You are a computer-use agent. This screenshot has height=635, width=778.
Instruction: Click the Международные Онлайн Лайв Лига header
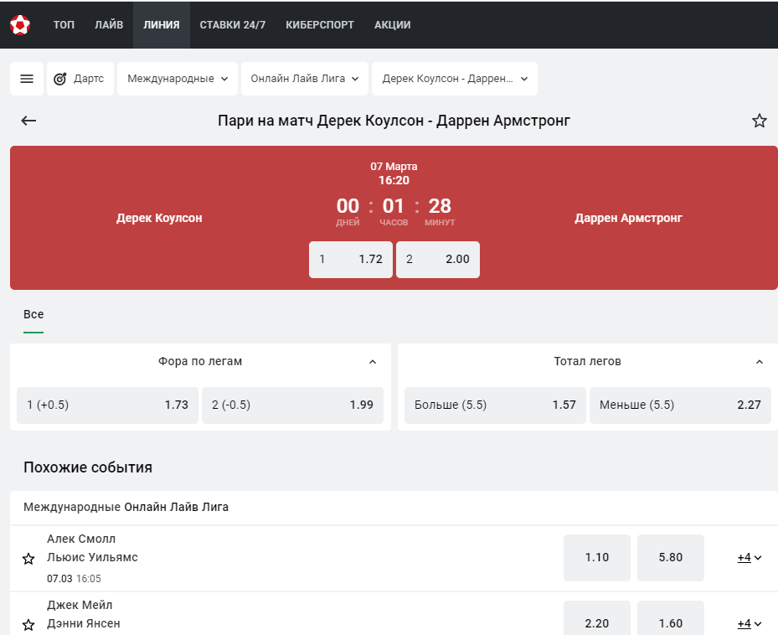point(126,507)
